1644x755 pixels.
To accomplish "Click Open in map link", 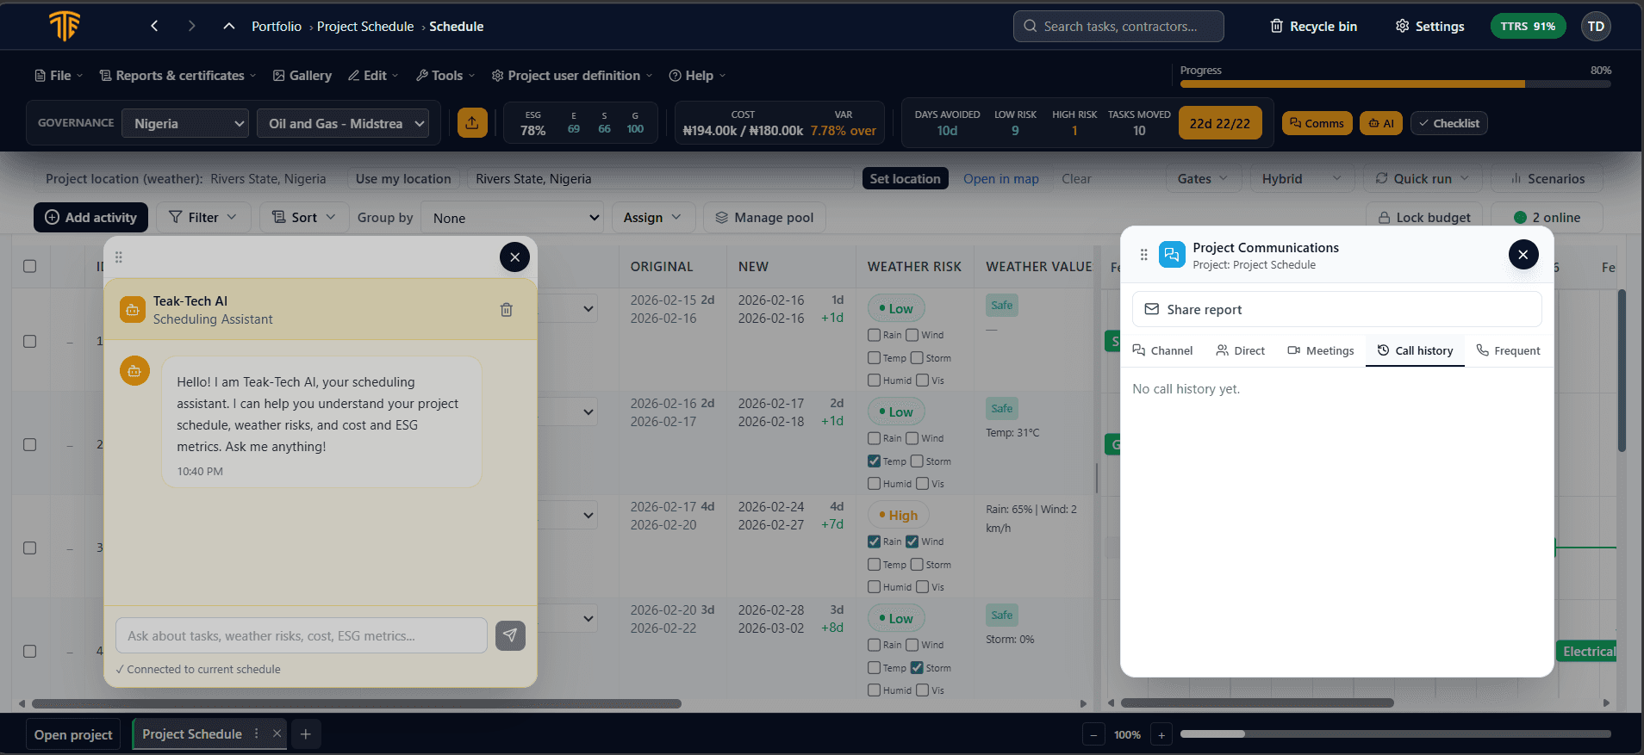I will point(1000,178).
